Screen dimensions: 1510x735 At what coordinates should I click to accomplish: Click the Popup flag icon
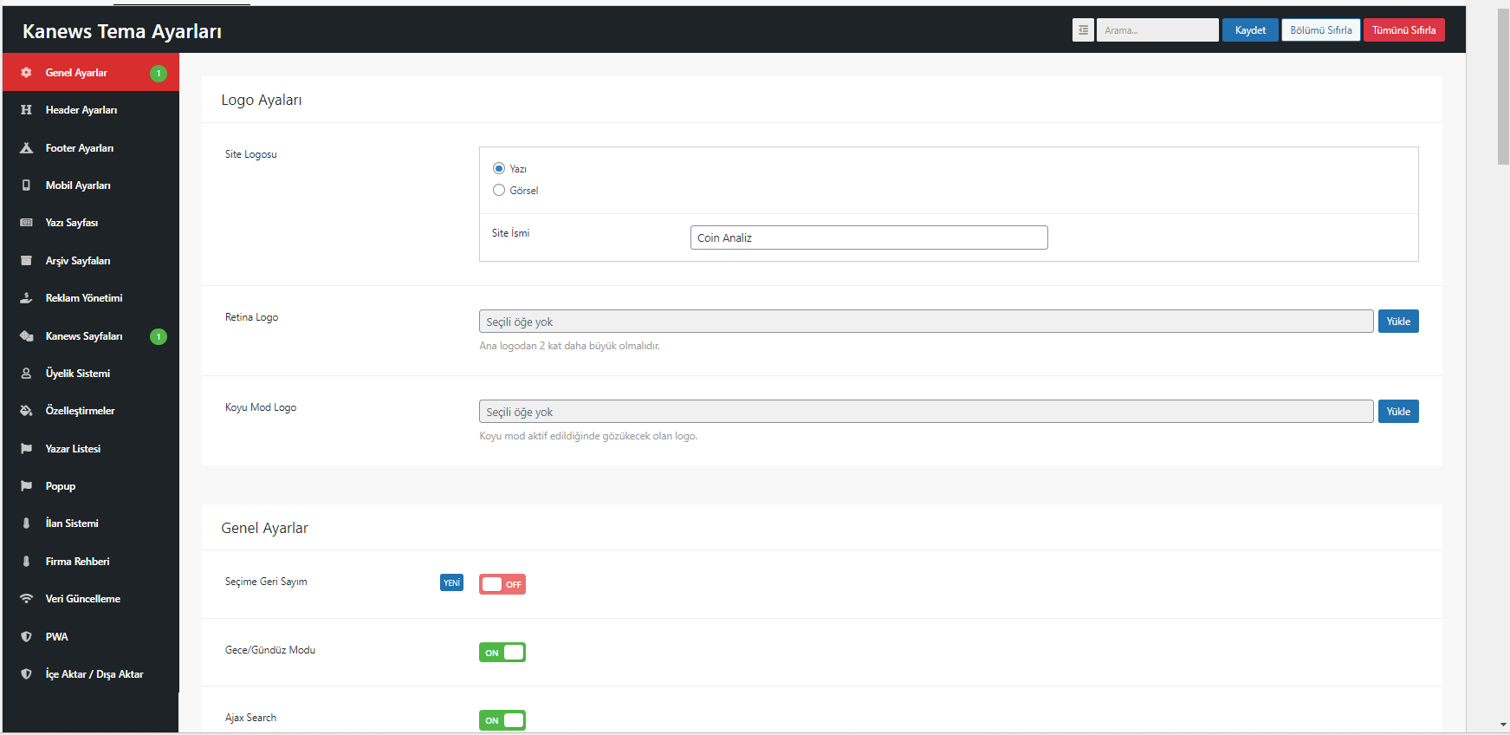pyautogui.click(x=26, y=486)
